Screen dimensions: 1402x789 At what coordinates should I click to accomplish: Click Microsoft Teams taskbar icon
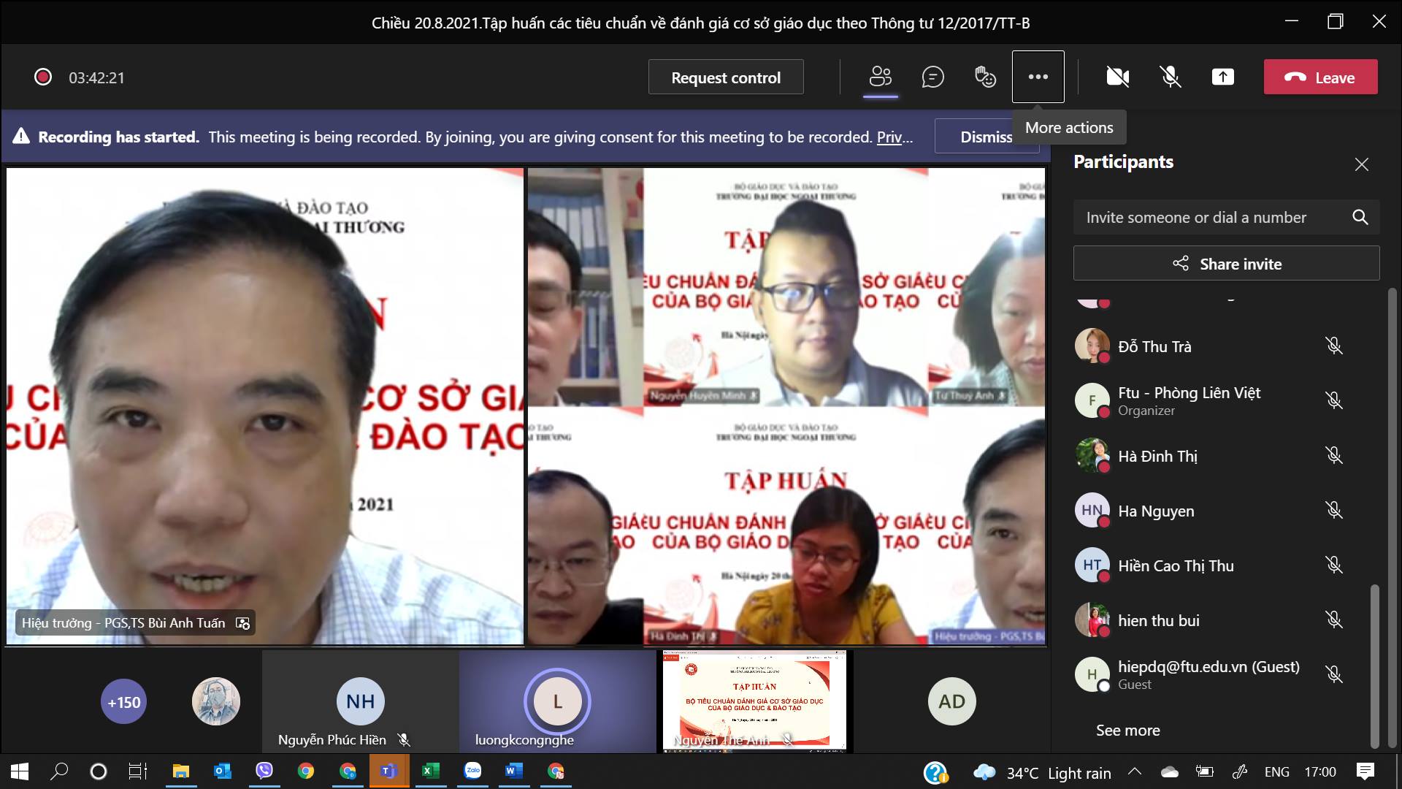pos(388,771)
